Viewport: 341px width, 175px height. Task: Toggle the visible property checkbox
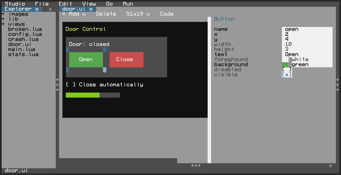pyautogui.click(x=287, y=75)
